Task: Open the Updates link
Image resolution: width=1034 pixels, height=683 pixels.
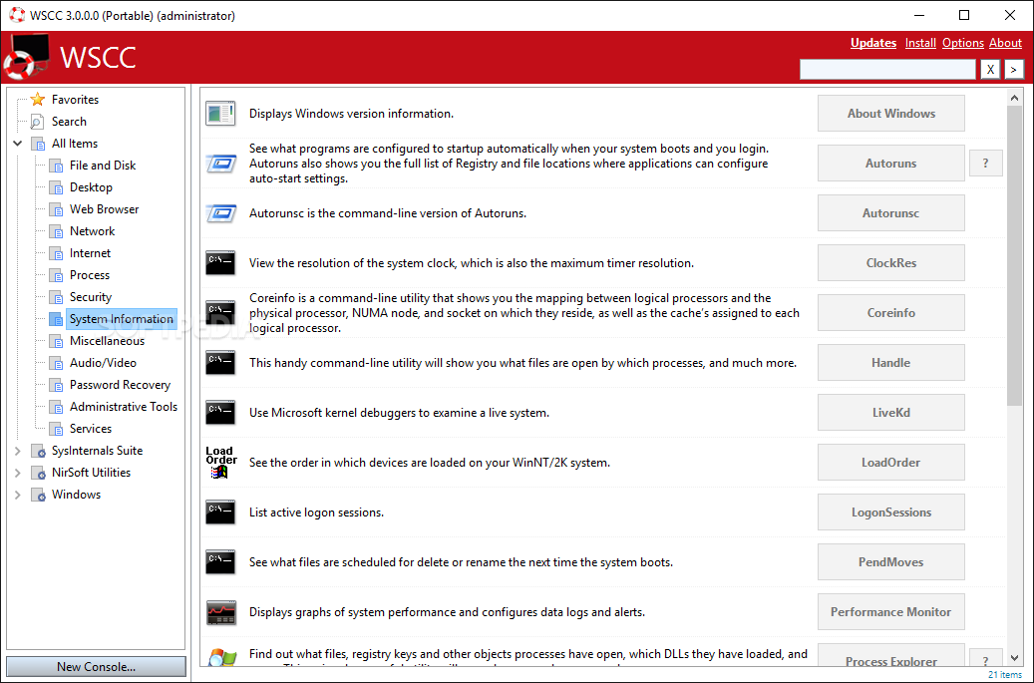Action: click(873, 43)
